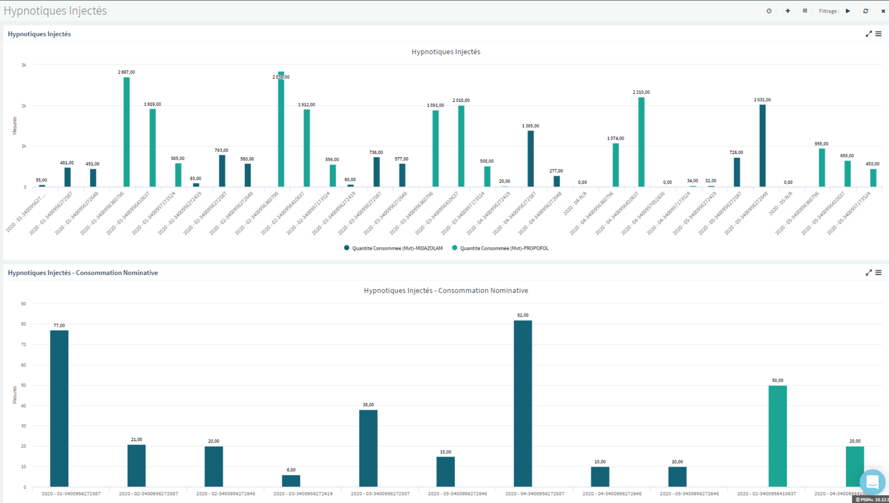
Task: Click the PROPOFOL legend color dot
Action: [x=454, y=248]
